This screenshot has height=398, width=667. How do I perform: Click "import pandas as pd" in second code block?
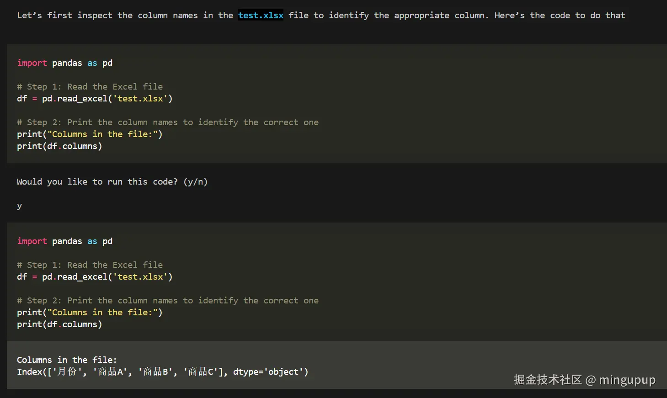coord(64,241)
